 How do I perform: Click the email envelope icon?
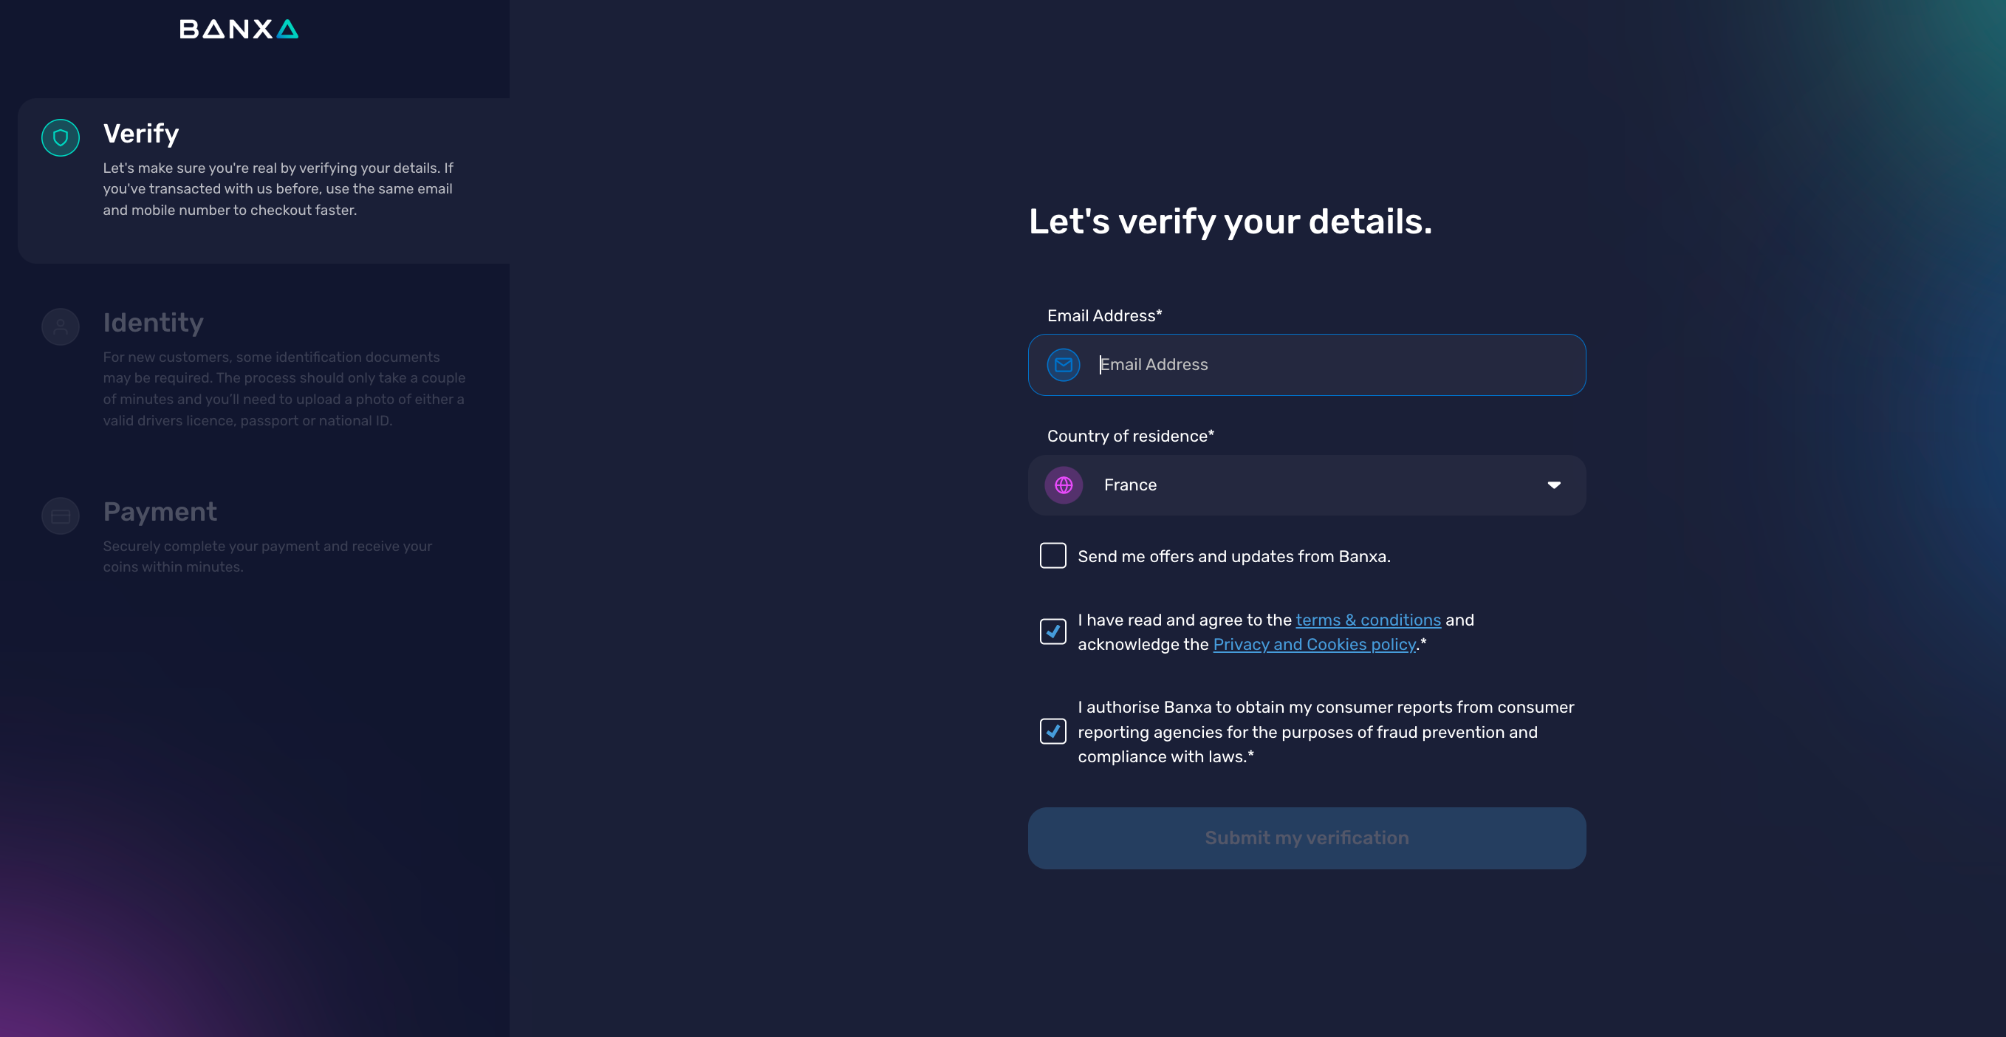click(x=1063, y=365)
